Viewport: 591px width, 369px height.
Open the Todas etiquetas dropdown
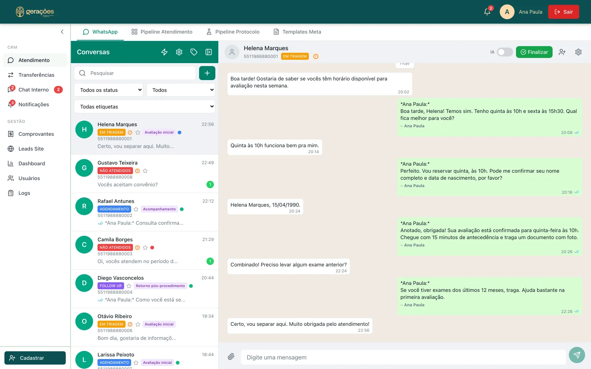145,107
